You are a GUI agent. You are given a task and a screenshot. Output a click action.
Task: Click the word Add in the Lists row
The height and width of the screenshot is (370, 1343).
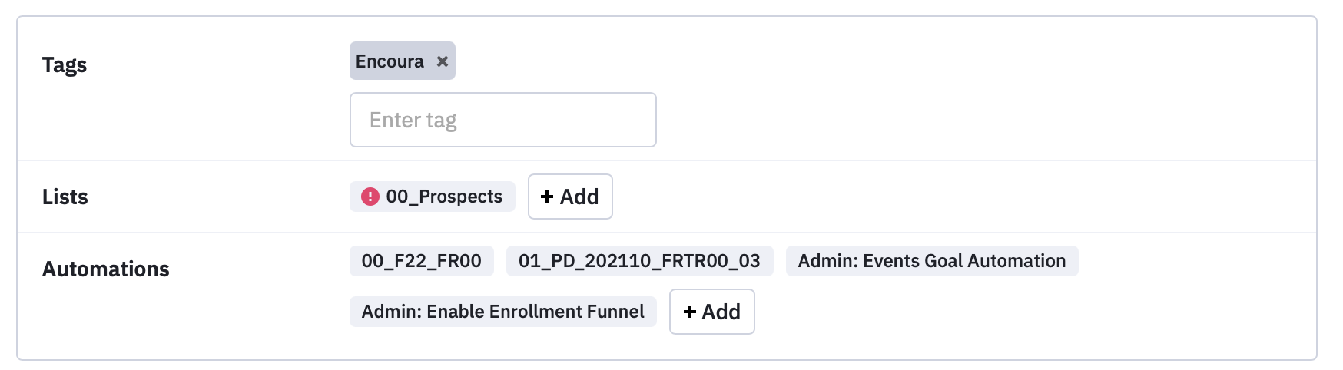tap(579, 197)
